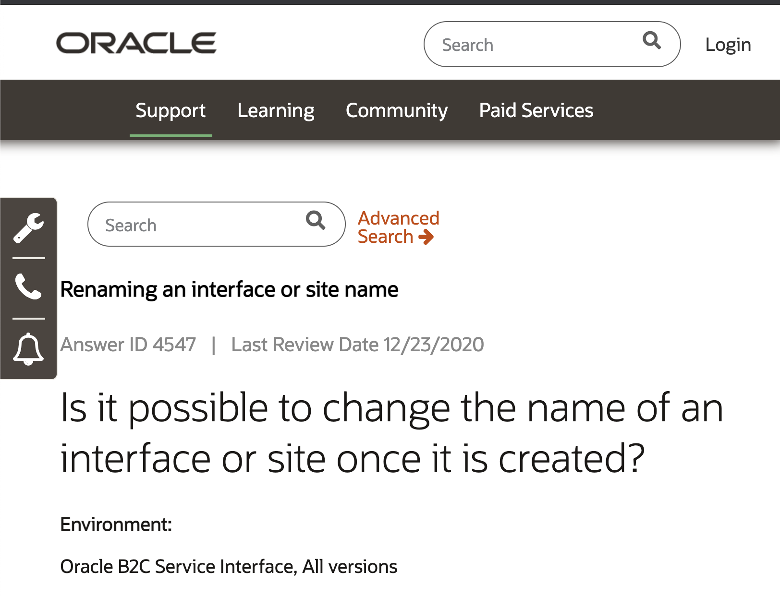
Task: Click the phone contact sidebar icon
Action: click(x=29, y=287)
